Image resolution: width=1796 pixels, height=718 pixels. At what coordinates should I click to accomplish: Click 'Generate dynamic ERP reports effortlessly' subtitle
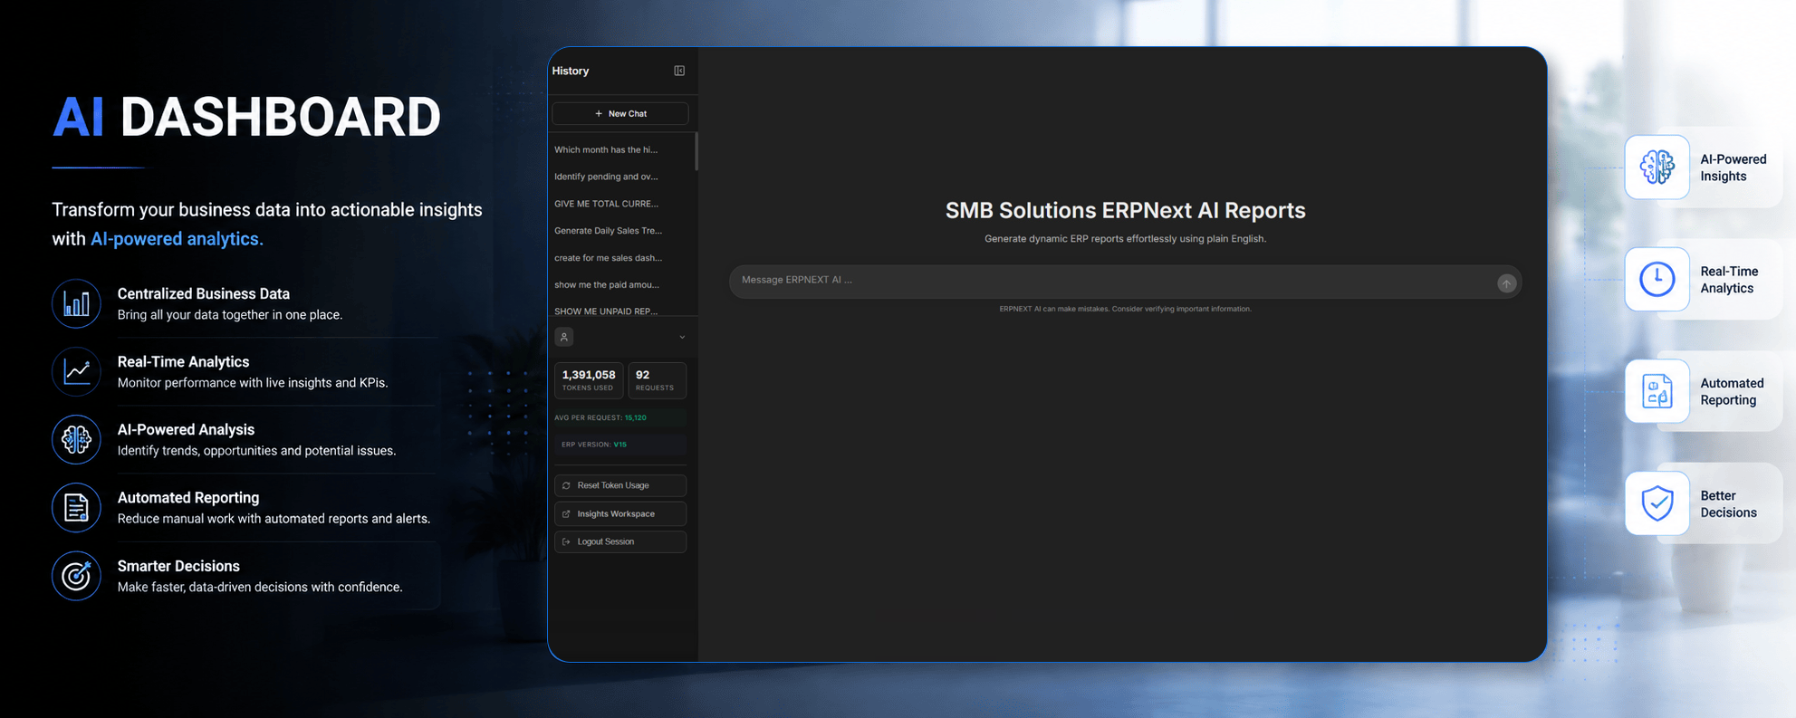[1125, 239]
